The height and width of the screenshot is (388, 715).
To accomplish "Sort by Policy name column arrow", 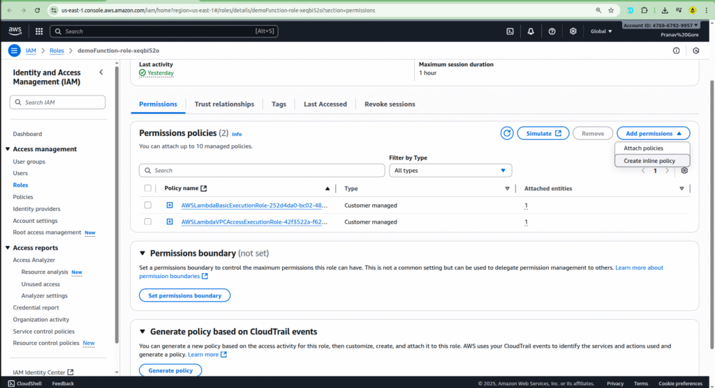I will coord(327,188).
